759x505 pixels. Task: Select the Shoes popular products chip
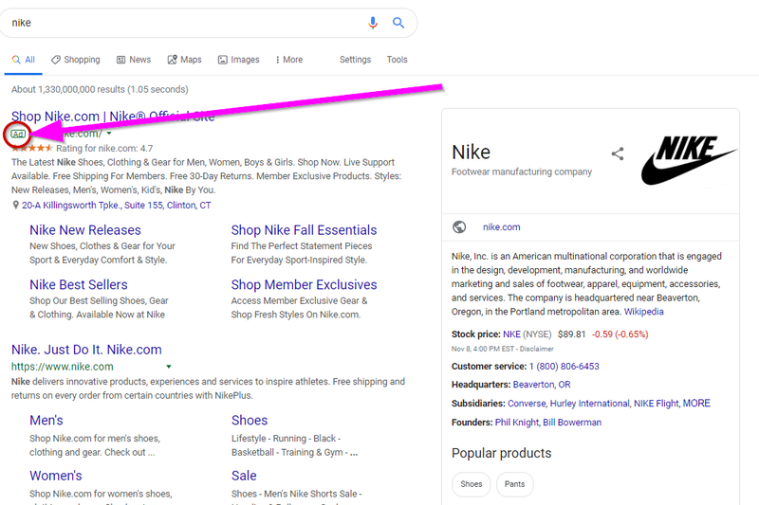pos(471,484)
